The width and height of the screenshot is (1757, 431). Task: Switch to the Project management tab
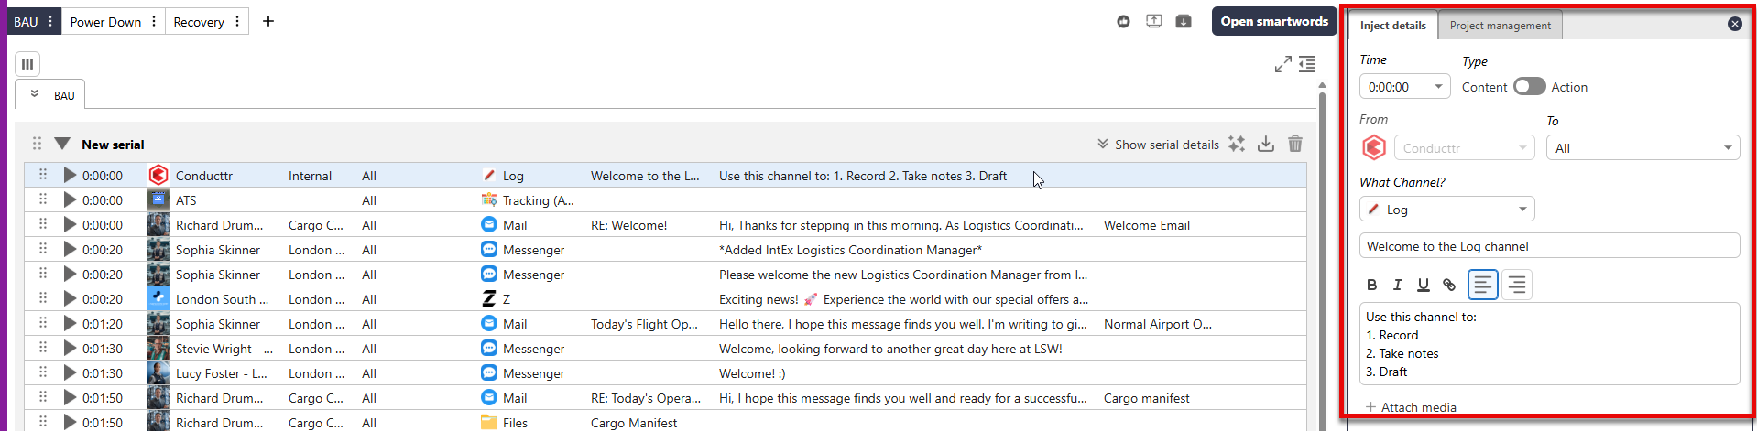pyautogui.click(x=1500, y=26)
